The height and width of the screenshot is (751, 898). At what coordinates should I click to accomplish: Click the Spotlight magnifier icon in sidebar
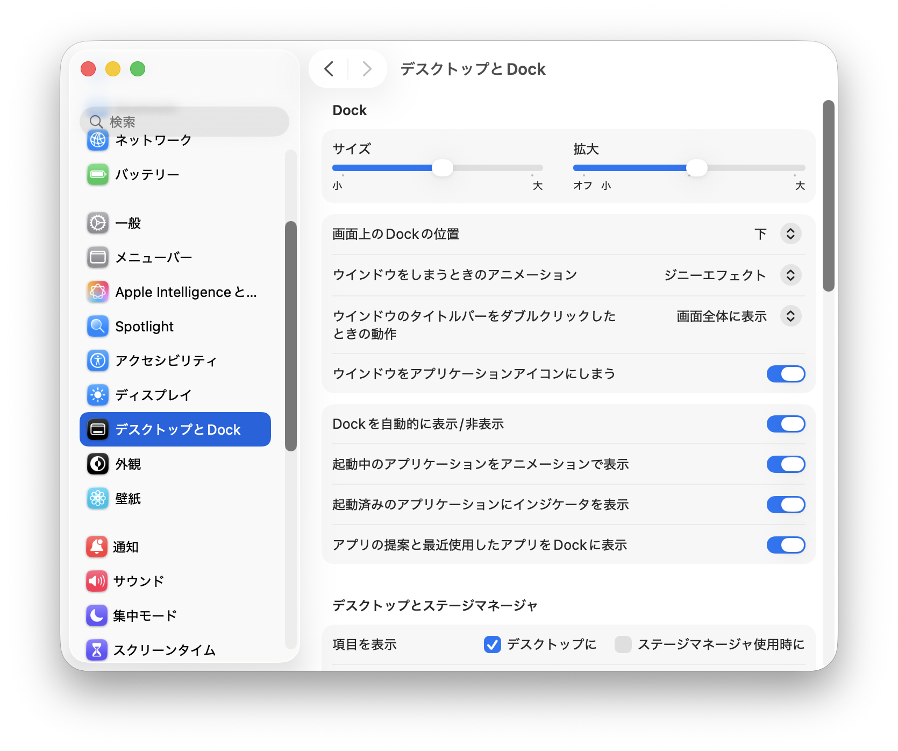tap(98, 326)
